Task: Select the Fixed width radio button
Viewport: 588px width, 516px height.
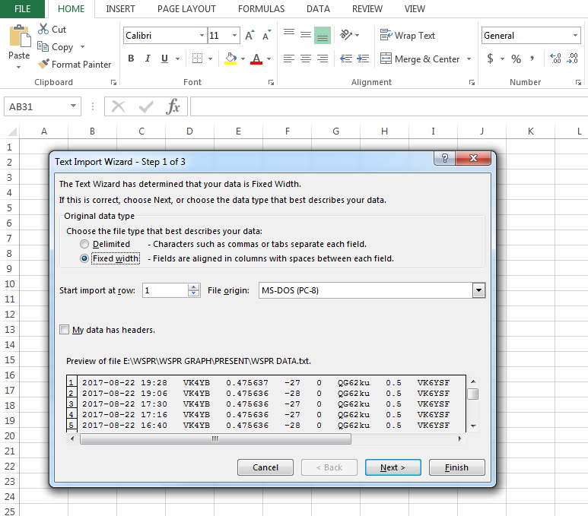Action: click(84, 258)
